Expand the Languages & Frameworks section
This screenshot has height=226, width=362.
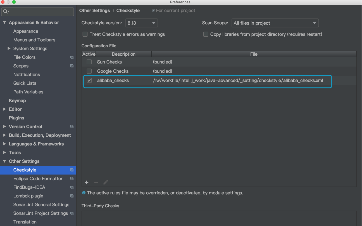[x=4, y=144]
